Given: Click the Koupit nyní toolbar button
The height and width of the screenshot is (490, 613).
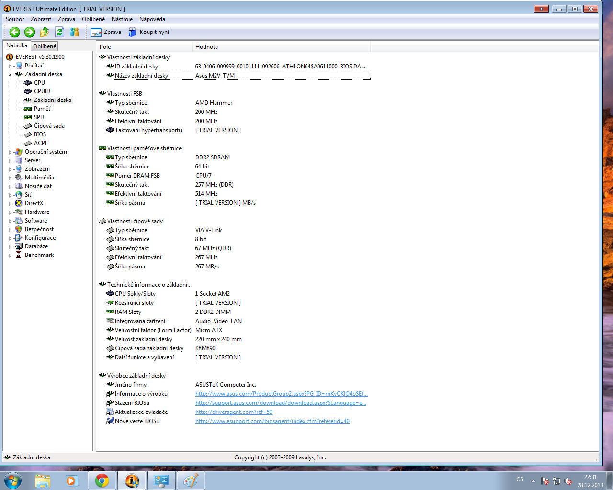Looking at the screenshot, I should (148, 32).
